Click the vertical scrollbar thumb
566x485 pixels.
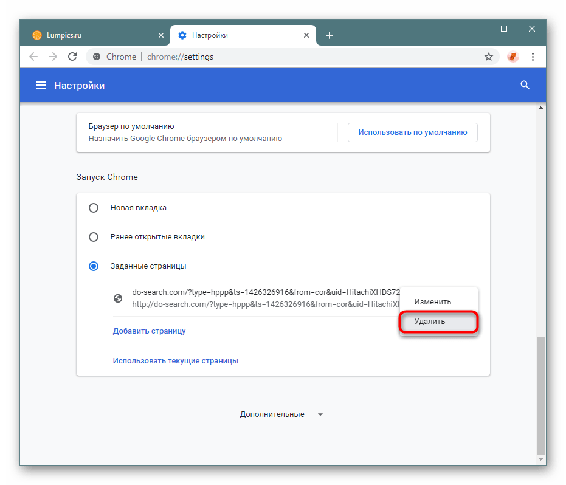[x=540, y=395]
